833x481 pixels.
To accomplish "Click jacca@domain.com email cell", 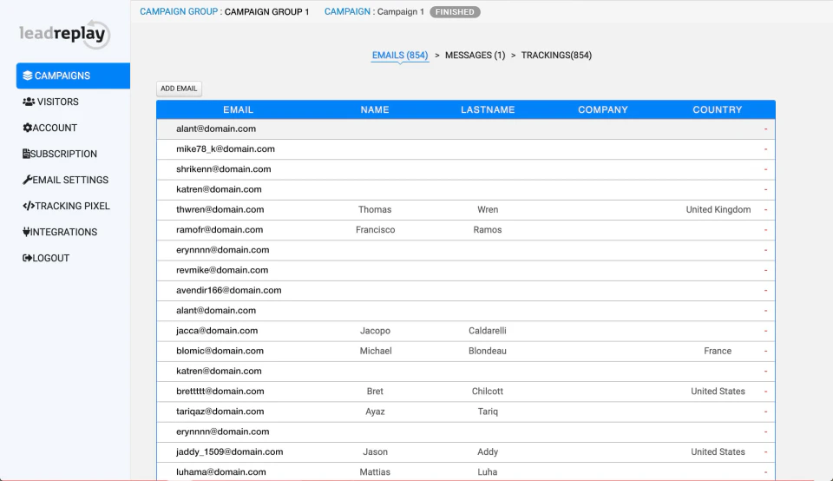I will tap(217, 331).
